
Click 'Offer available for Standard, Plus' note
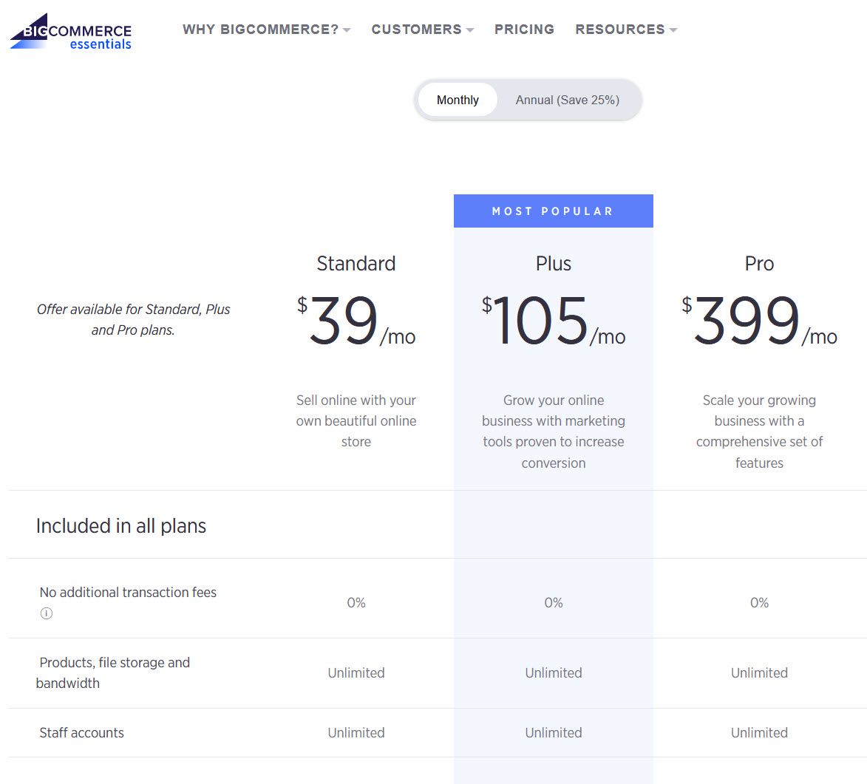coord(133,319)
